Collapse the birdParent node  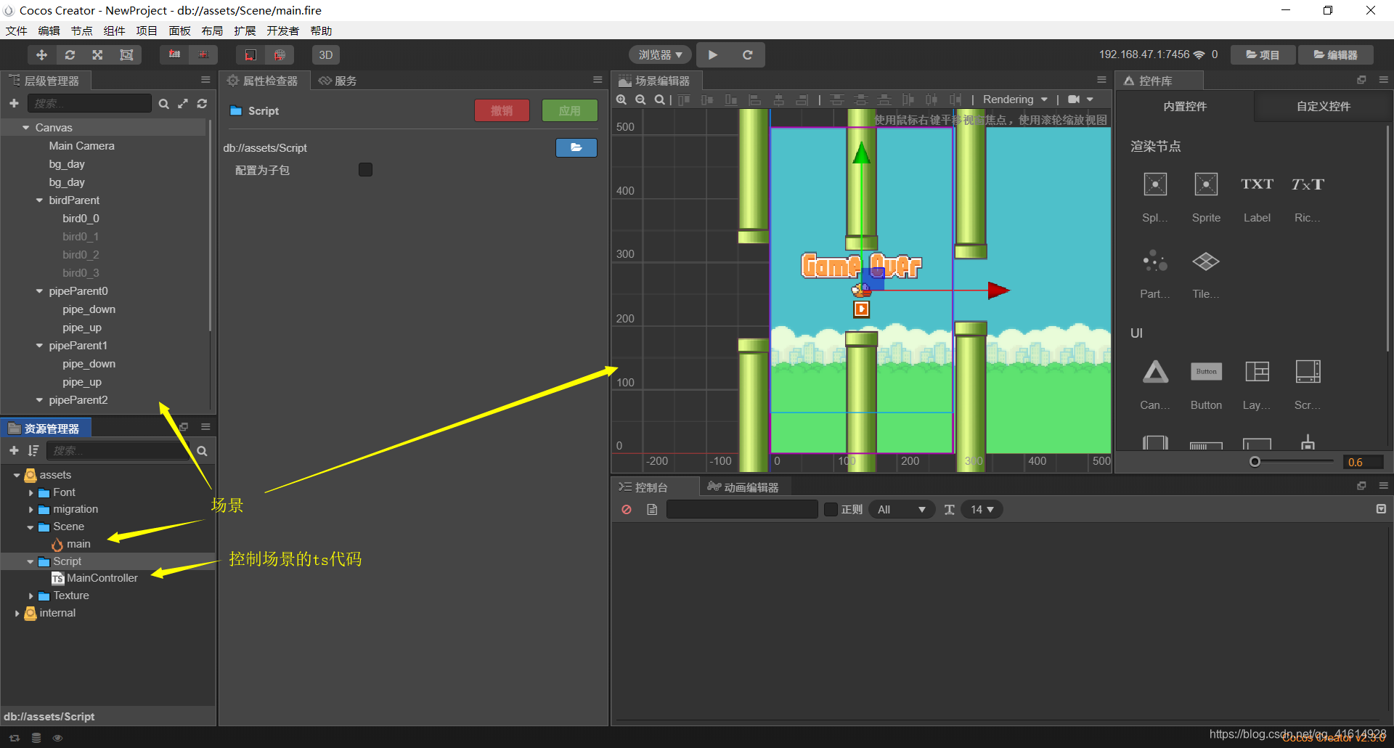40,200
